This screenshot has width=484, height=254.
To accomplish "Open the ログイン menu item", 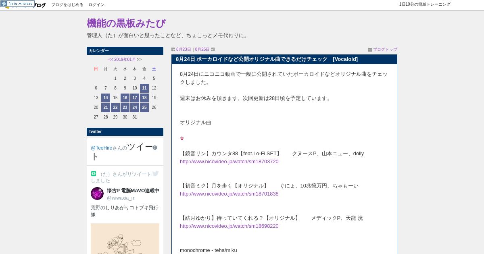I will click(96, 5).
